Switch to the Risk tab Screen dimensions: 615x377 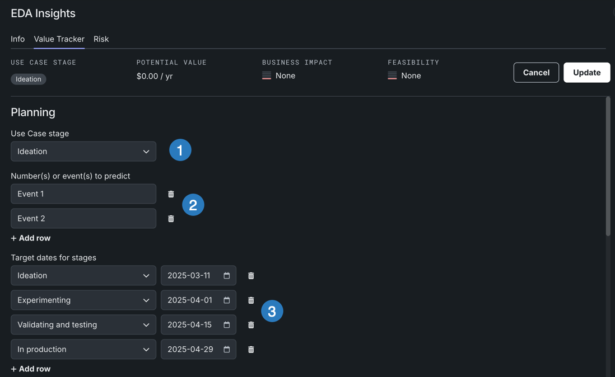click(101, 39)
